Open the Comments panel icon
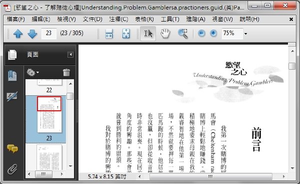300x184 pixels. 12,148
